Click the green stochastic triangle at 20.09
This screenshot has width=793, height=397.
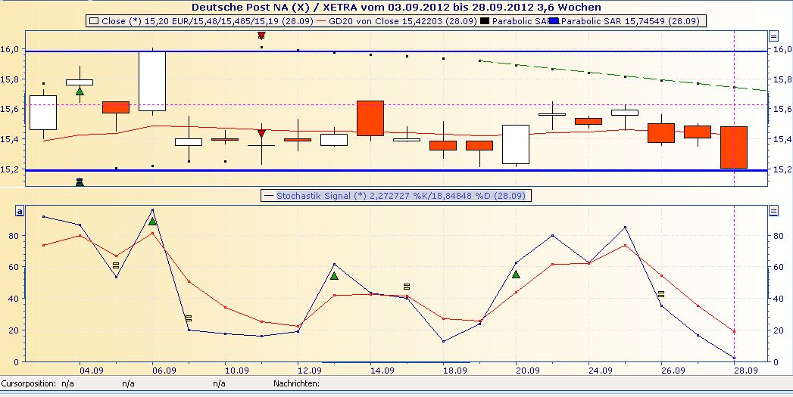[516, 274]
